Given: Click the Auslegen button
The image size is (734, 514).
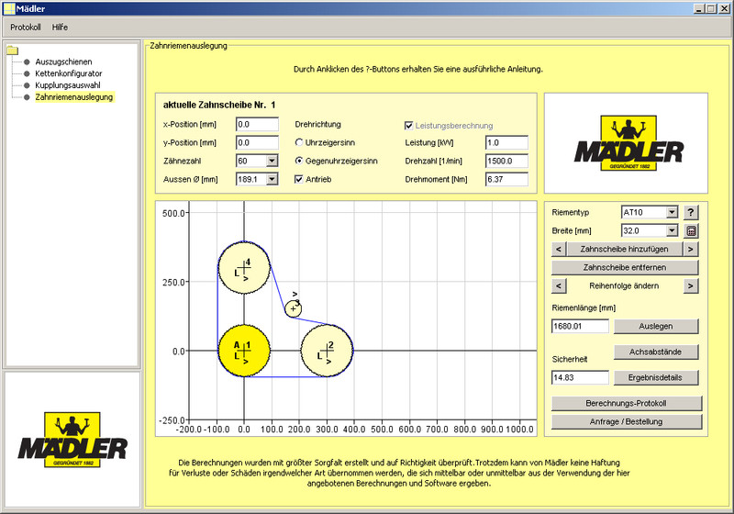Looking at the screenshot, I should tap(655, 326).
